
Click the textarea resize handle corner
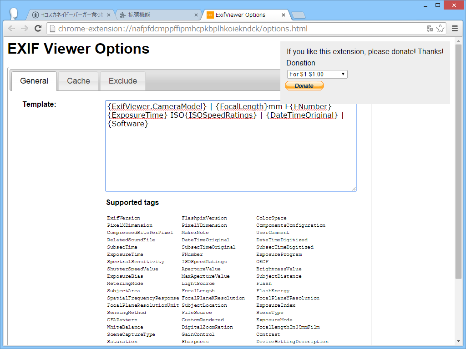click(x=354, y=189)
